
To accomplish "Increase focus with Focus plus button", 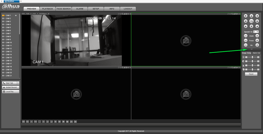I will point(257,40).
